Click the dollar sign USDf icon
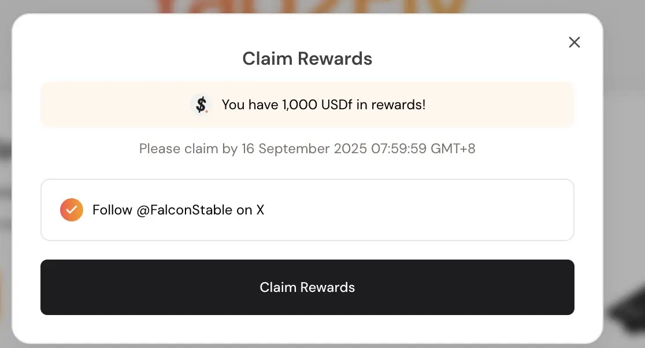Image resolution: width=645 pixels, height=348 pixels. coord(201,105)
